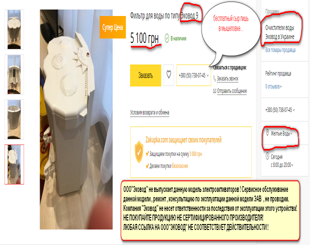The image size is (310, 245).
Task: Click the clock icon beside Сегодня
Action: [267, 156]
